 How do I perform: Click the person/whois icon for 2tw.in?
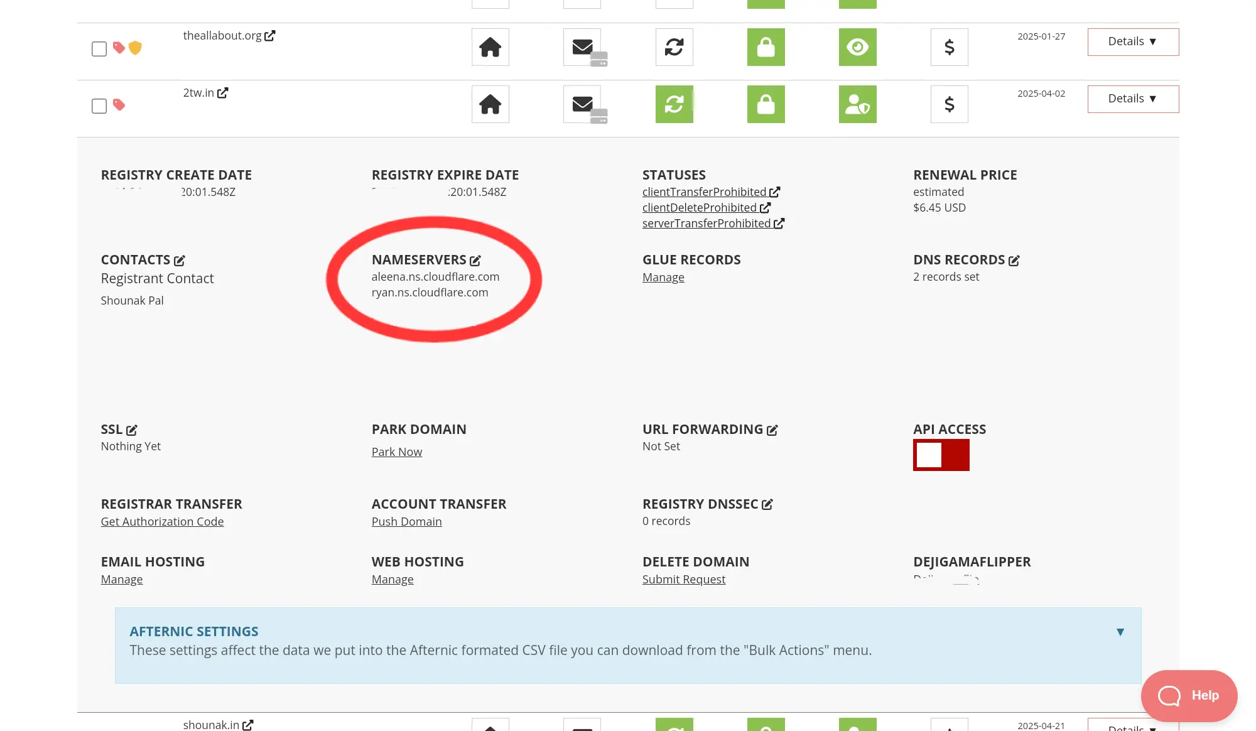[x=857, y=104]
